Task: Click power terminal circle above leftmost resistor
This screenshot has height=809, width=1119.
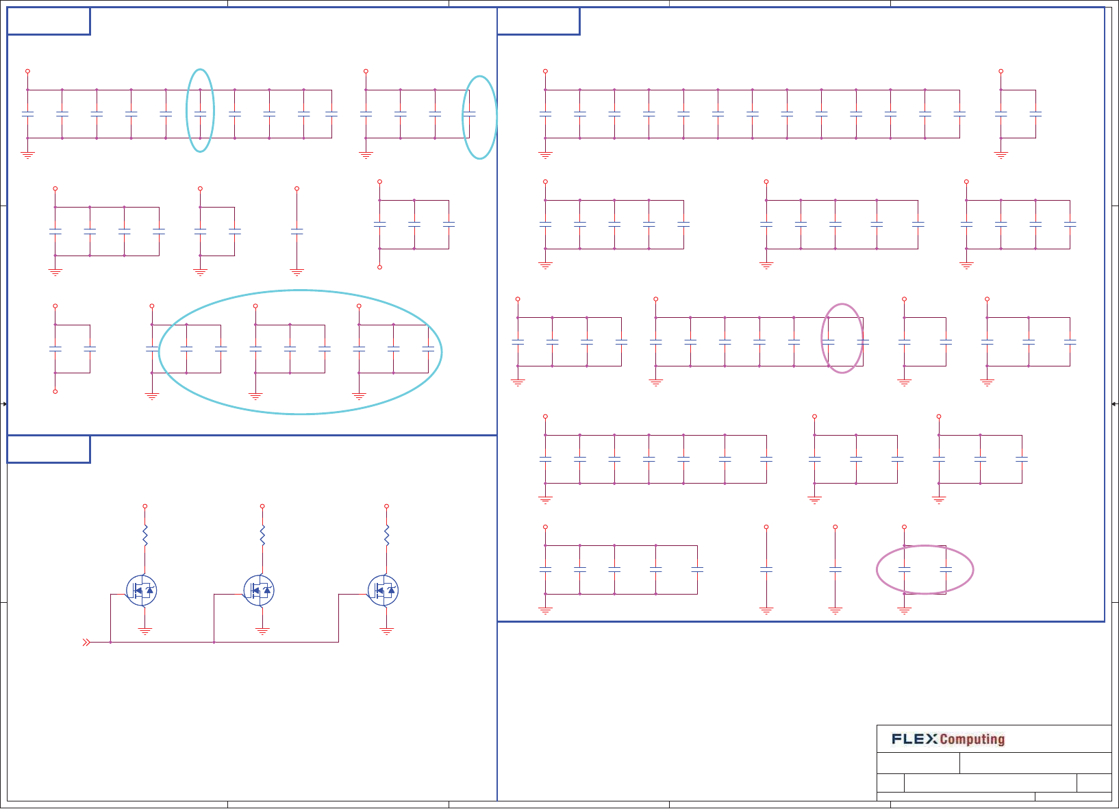Action: (145, 506)
